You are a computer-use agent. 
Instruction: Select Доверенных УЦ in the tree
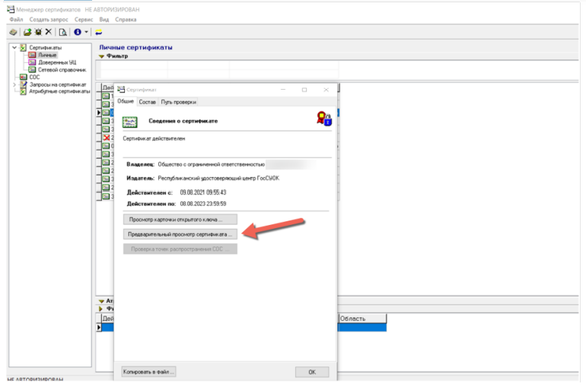pos(57,62)
